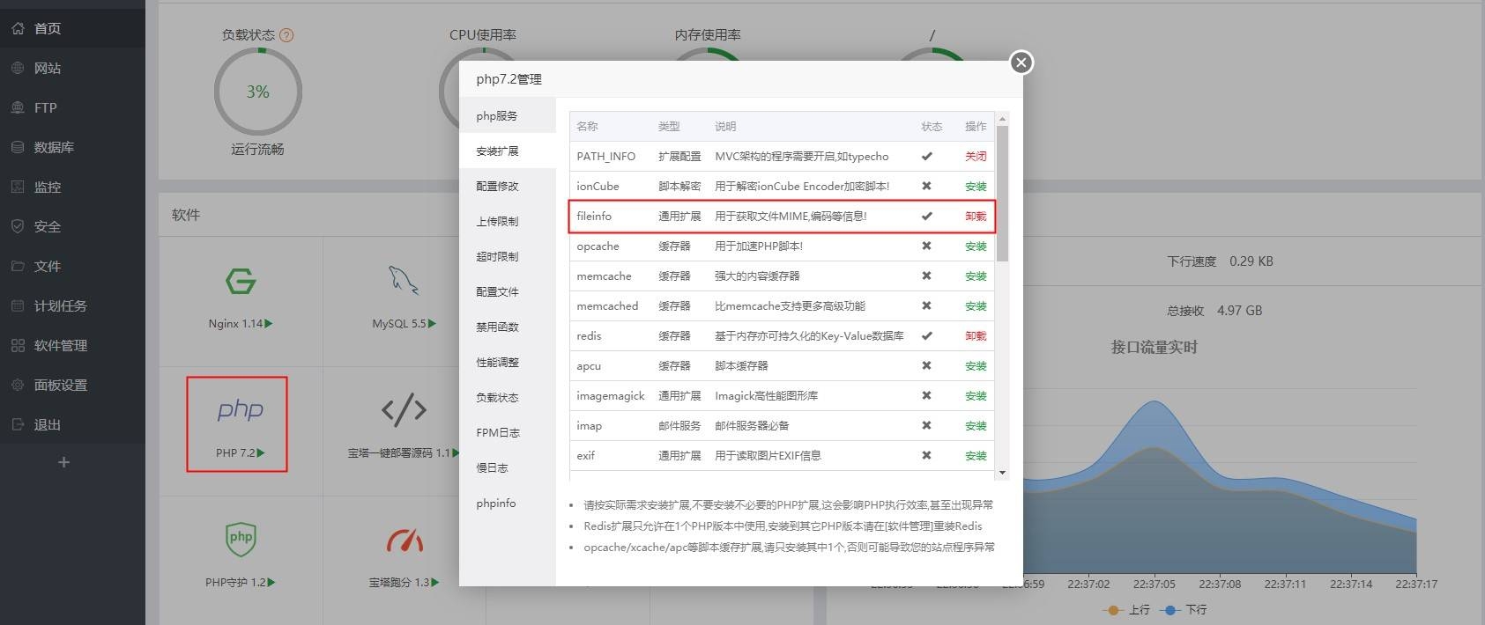This screenshot has height=625, width=1485.
Task: Click the database icon beside 数据库
Action: (x=18, y=147)
